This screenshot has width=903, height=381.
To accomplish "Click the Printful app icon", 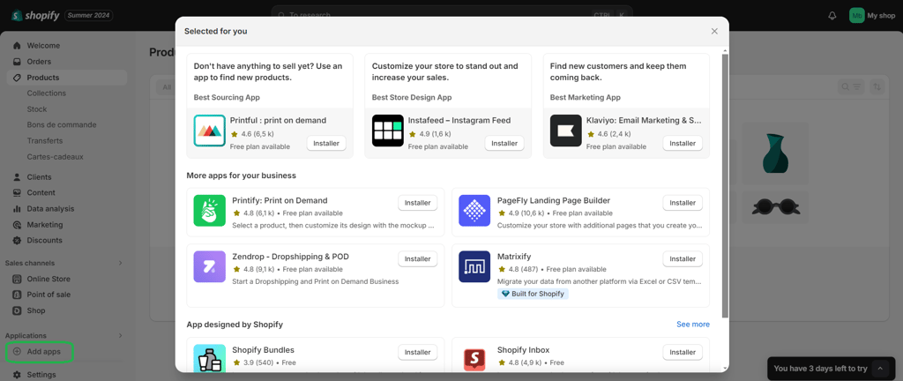I will click(x=210, y=131).
